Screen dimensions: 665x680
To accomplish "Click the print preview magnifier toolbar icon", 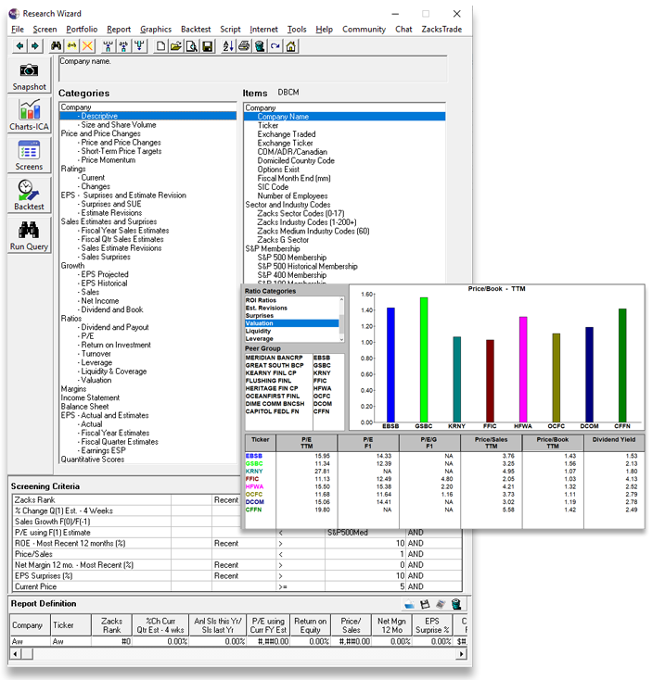I will tap(192, 46).
